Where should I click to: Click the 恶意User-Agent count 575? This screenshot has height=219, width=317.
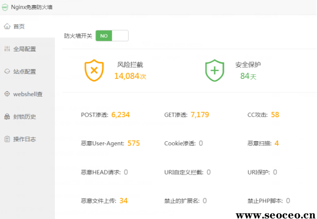pos(134,144)
